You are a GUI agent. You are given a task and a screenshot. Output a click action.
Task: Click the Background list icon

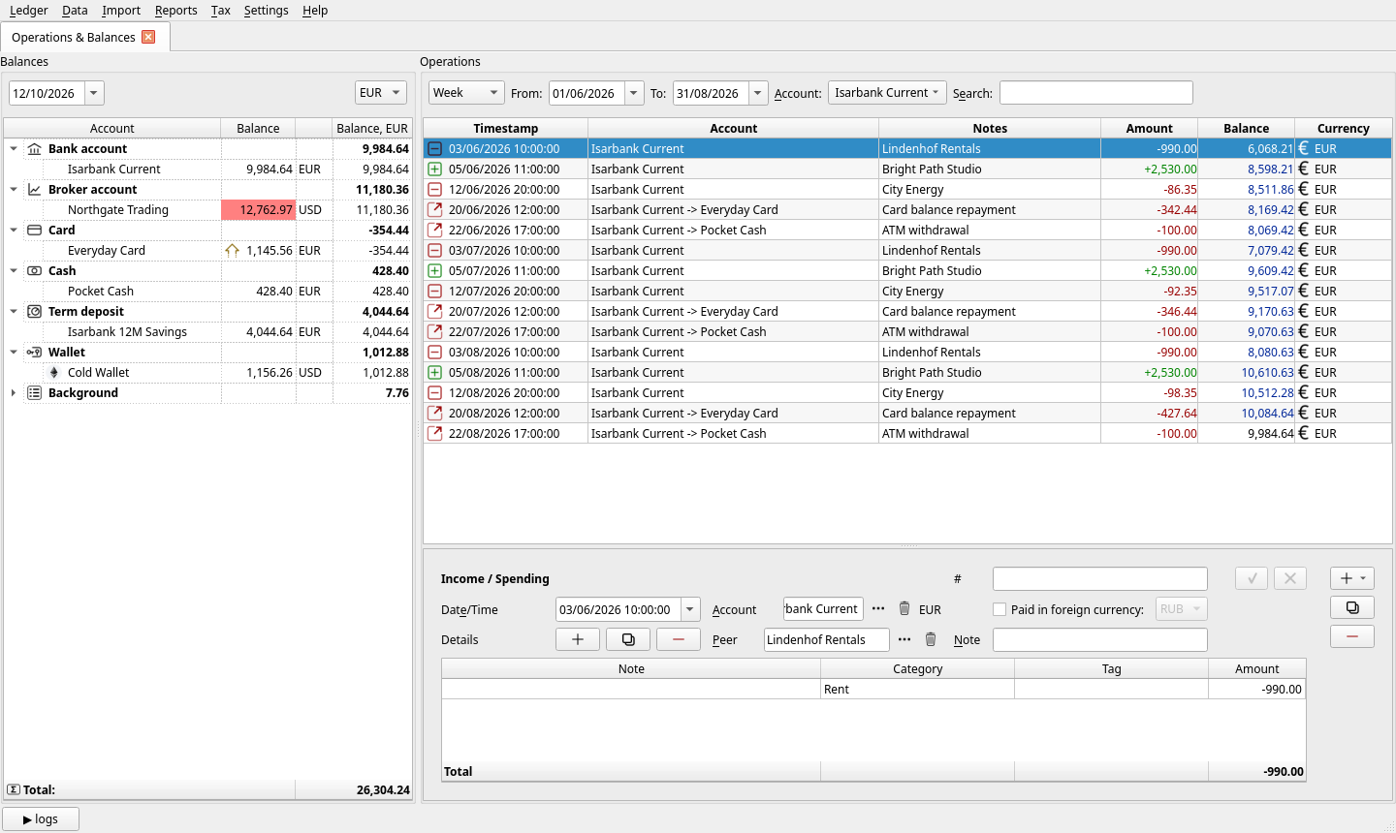pyautogui.click(x=34, y=393)
